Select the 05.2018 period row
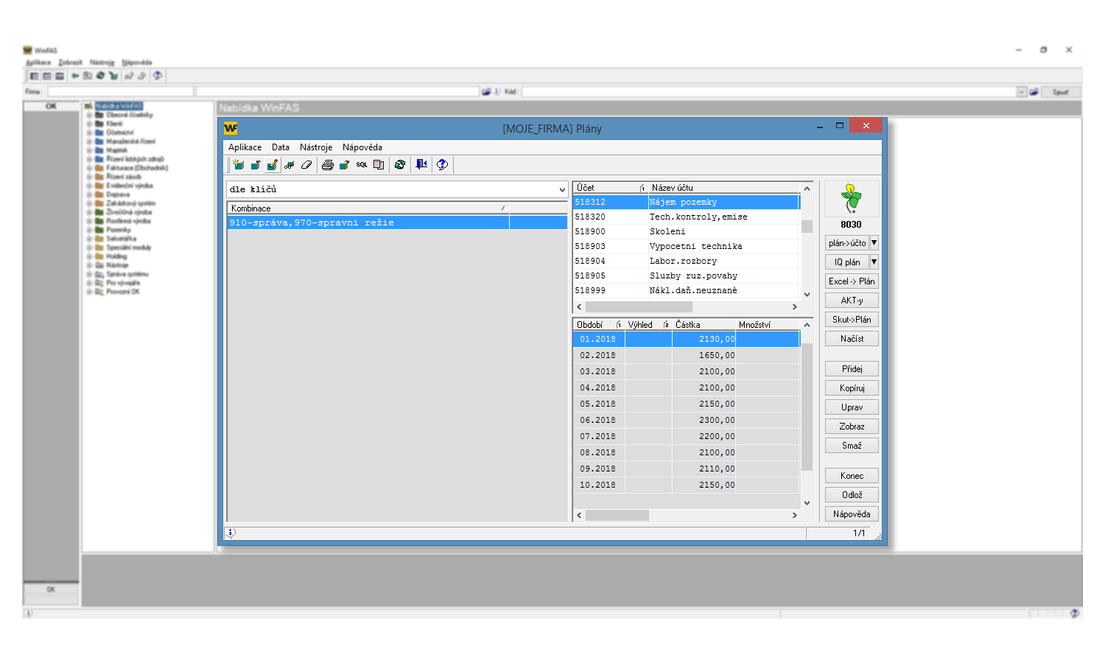 pos(597,404)
